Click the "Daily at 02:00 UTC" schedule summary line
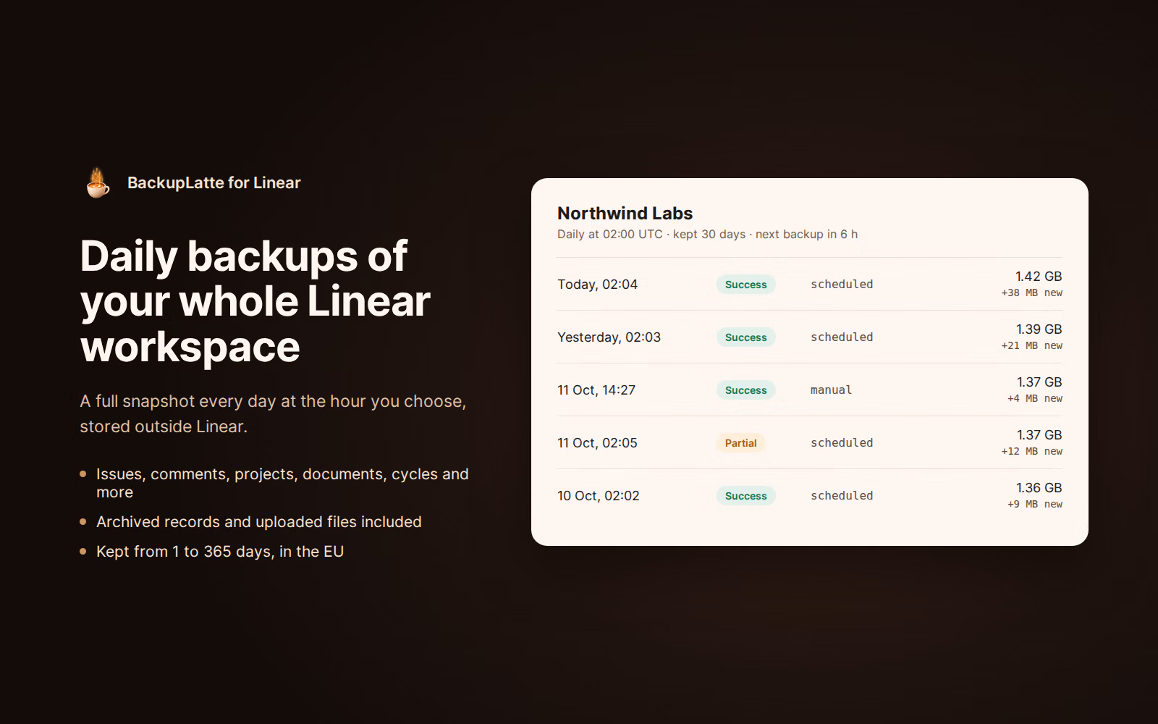 click(707, 235)
